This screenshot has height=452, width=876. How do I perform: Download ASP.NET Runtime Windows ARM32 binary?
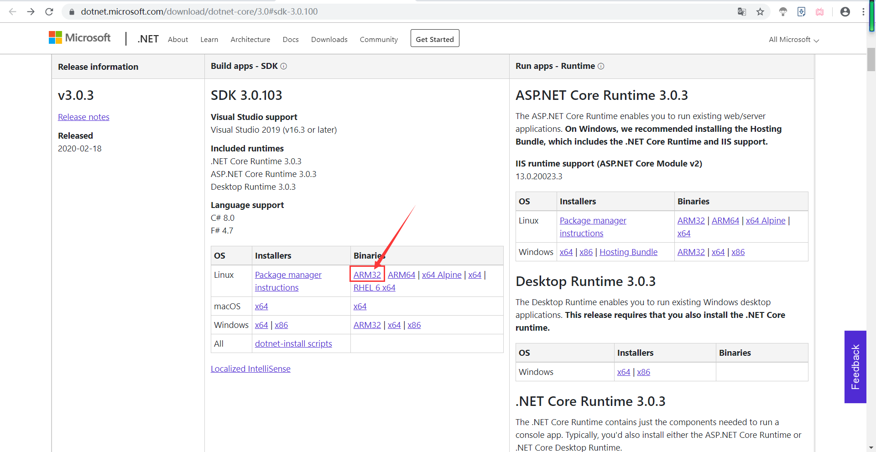tap(691, 252)
